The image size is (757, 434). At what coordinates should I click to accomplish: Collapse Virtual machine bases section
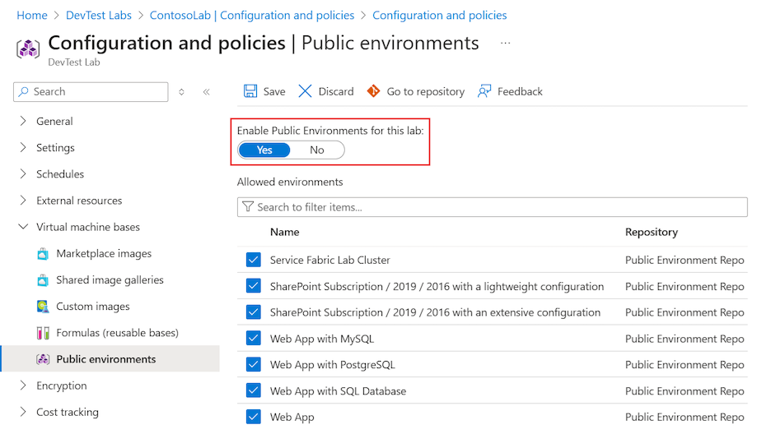point(23,227)
